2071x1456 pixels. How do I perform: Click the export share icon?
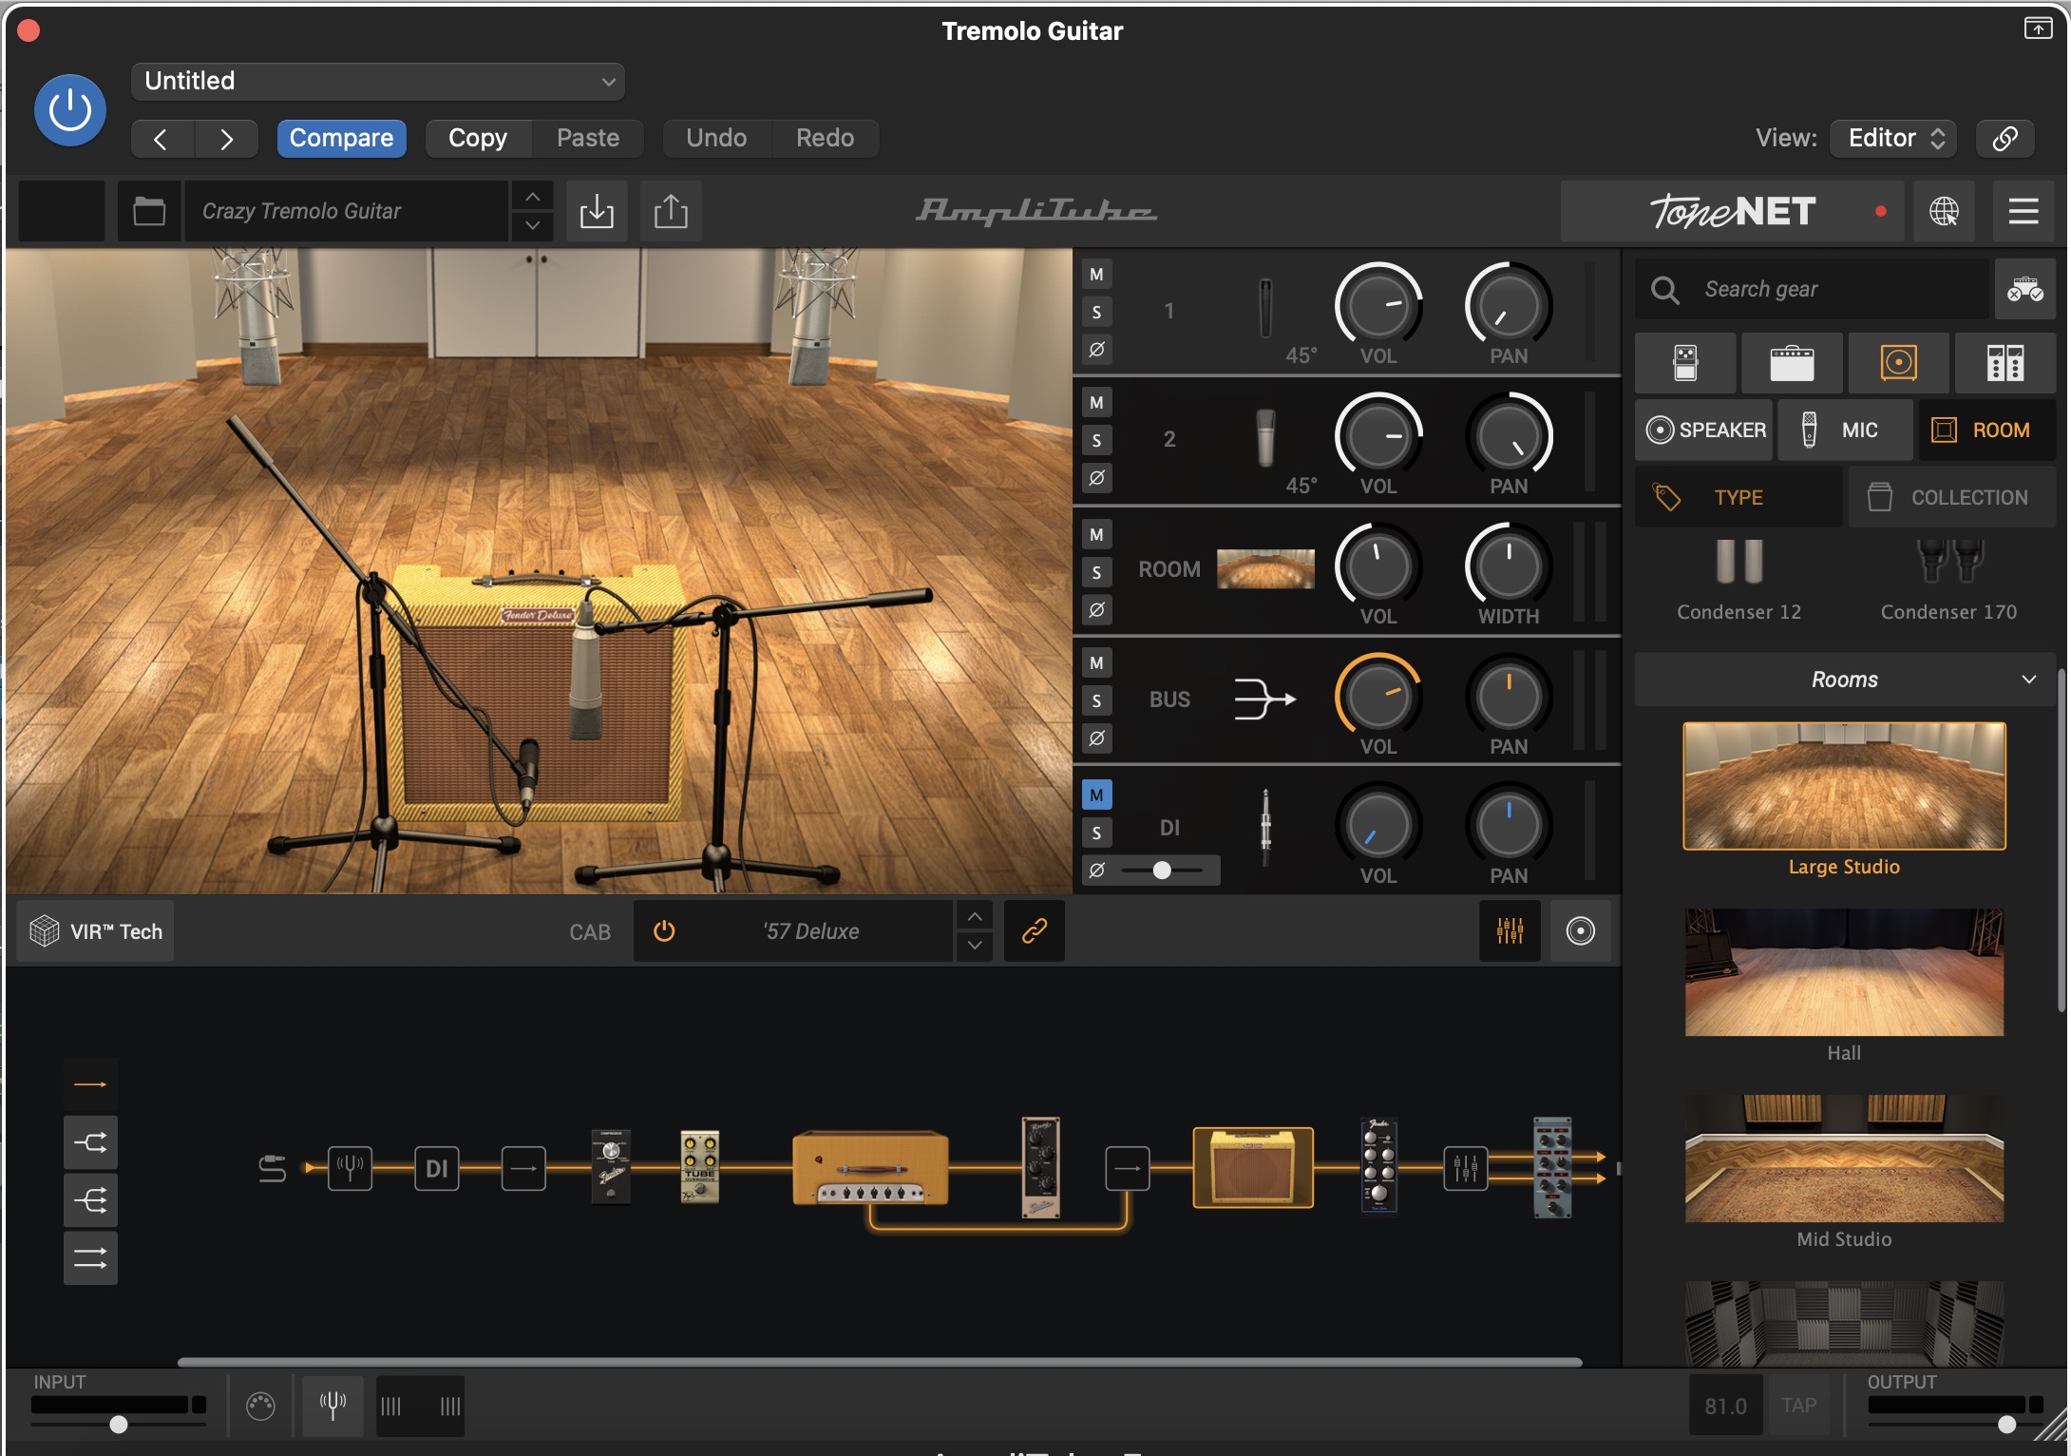click(x=671, y=211)
